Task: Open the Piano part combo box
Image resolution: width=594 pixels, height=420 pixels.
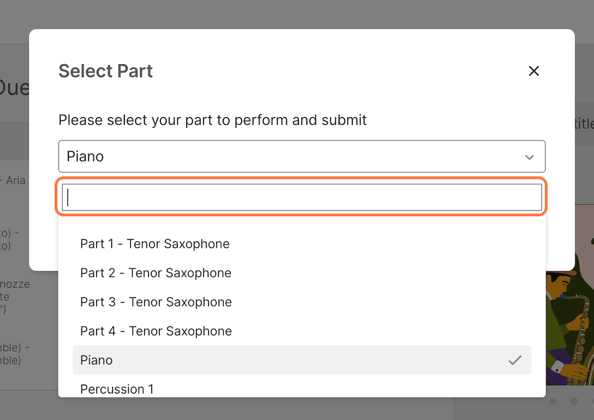Action: (302, 156)
